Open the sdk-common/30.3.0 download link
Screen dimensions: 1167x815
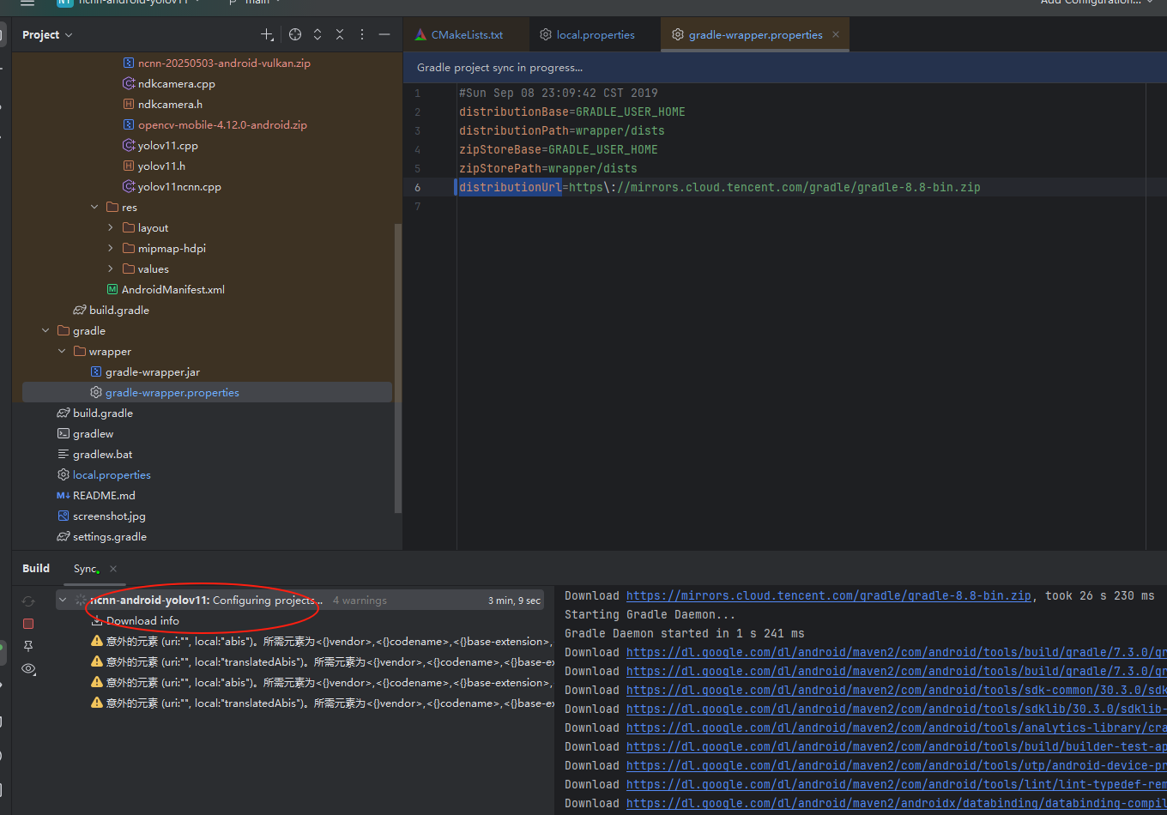point(896,690)
